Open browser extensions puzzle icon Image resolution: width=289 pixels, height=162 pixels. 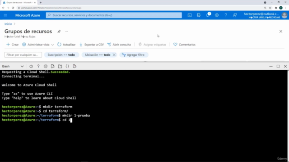click(x=276, y=8)
